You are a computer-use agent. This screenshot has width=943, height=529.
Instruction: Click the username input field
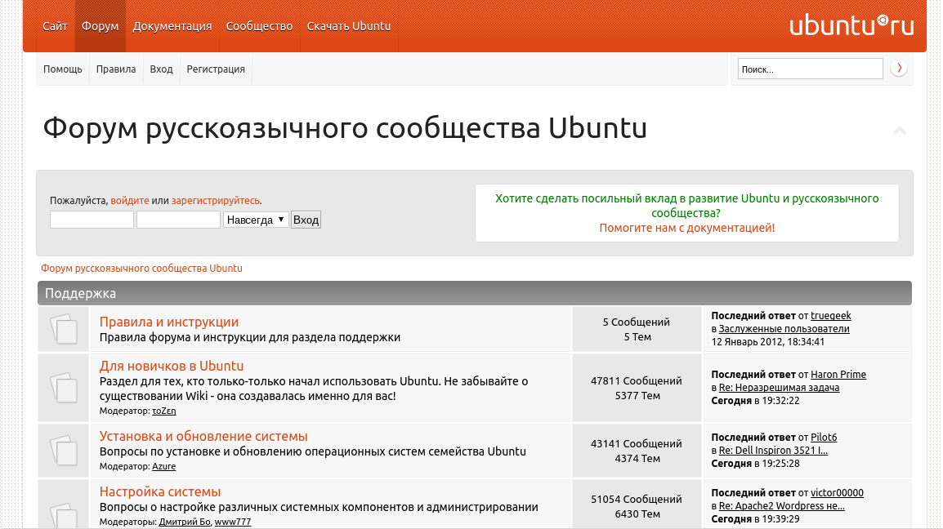[x=92, y=220]
